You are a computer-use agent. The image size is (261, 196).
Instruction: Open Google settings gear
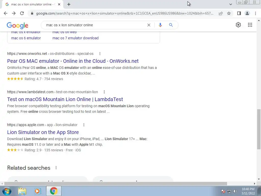click(x=238, y=25)
